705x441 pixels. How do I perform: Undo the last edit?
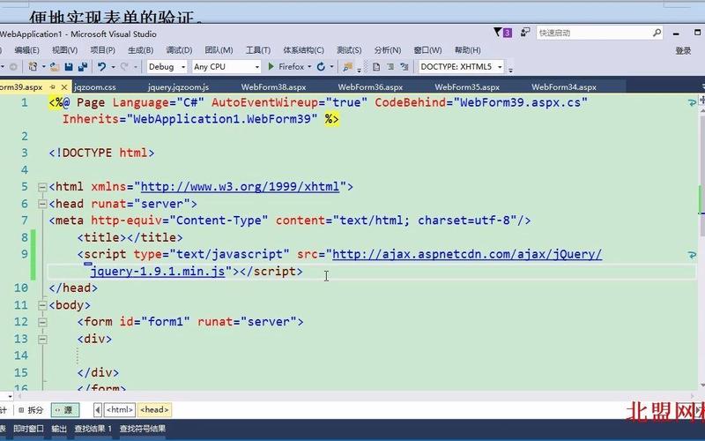[101, 67]
